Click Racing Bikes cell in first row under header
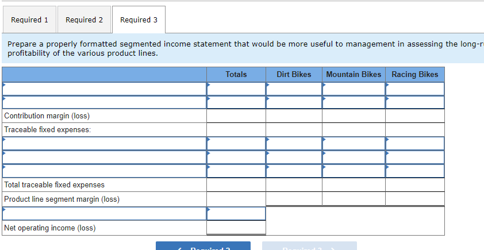484x250 pixels. [415, 89]
